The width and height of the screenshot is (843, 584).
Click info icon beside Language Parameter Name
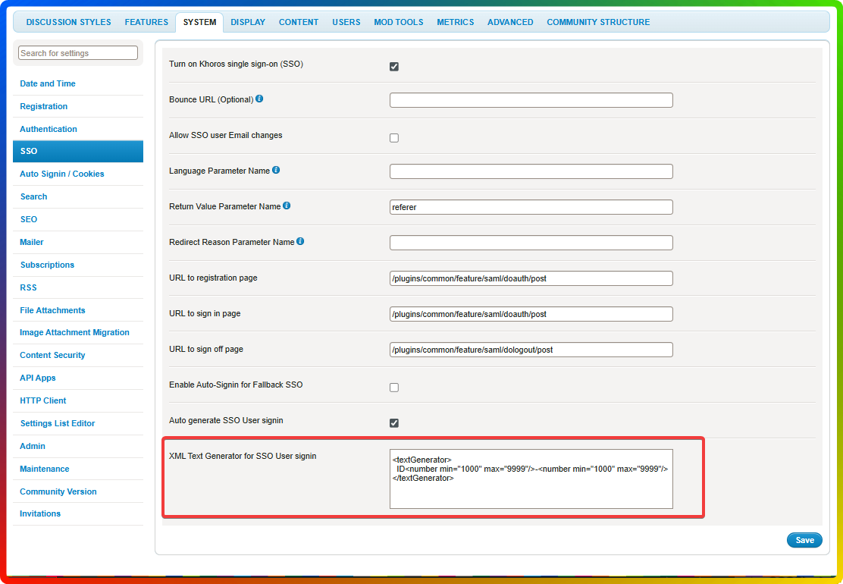[276, 171]
